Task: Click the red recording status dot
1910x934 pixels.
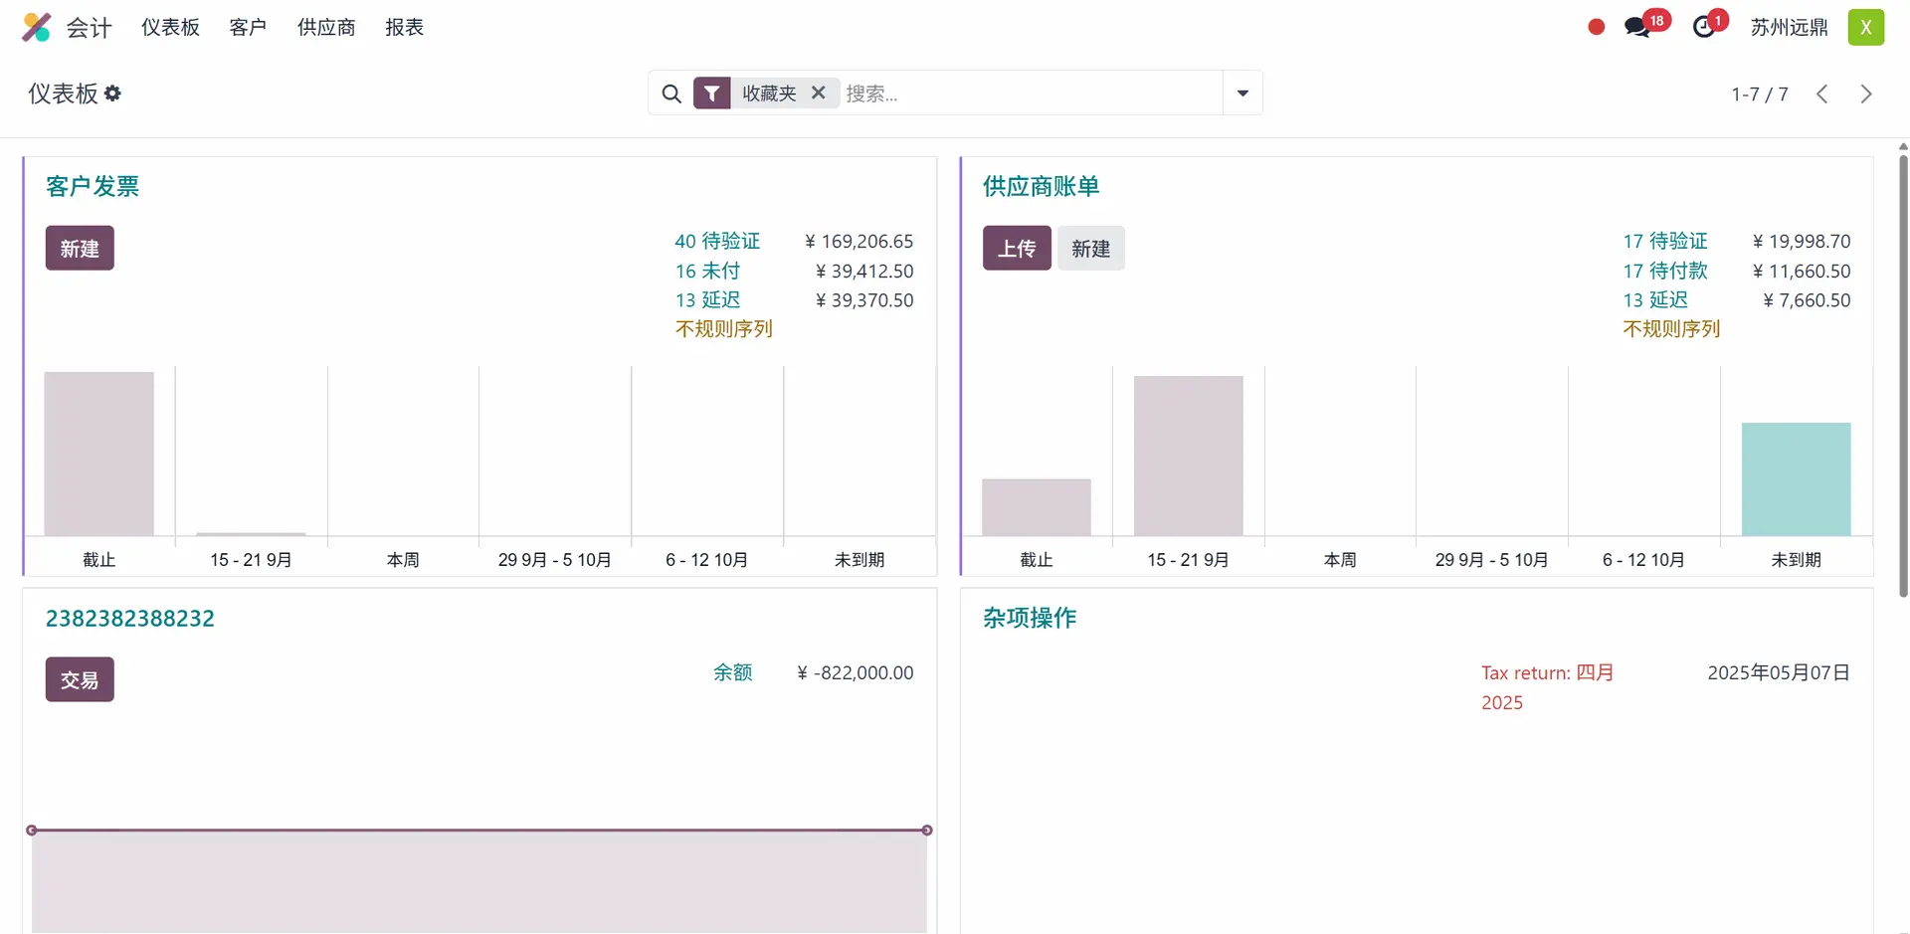Action: tap(1596, 27)
